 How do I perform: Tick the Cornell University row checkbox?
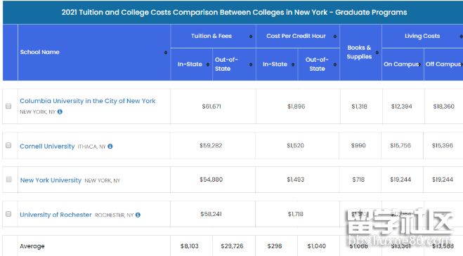[8, 145]
